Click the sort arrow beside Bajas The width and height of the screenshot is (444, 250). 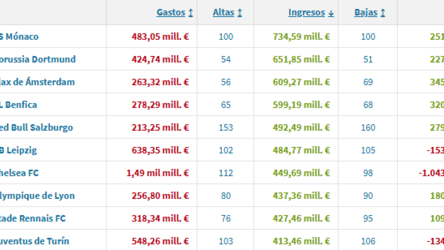383,13
